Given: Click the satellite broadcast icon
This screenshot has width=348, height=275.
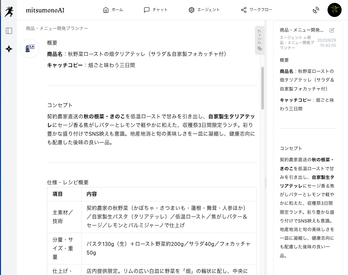Looking at the screenshot, I should pyautogui.click(x=316, y=10).
